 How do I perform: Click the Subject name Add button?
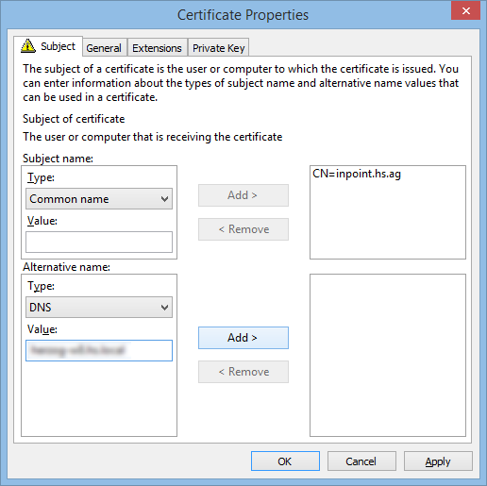[x=243, y=195]
